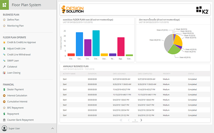Viewport: 214px width, 133px height.
Task: Expand the Super User chevron menu
Action: tap(53, 128)
